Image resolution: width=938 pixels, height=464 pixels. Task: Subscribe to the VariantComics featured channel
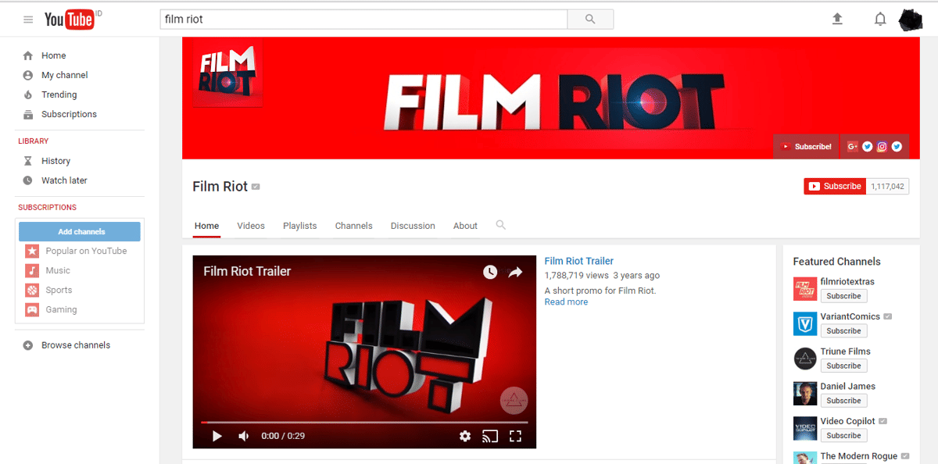click(843, 330)
